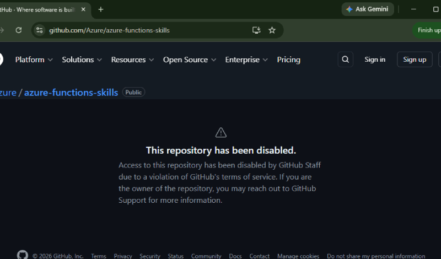Click the Sign in link
Image resolution: width=441 pixels, height=259 pixels.
(x=375, y=60)
